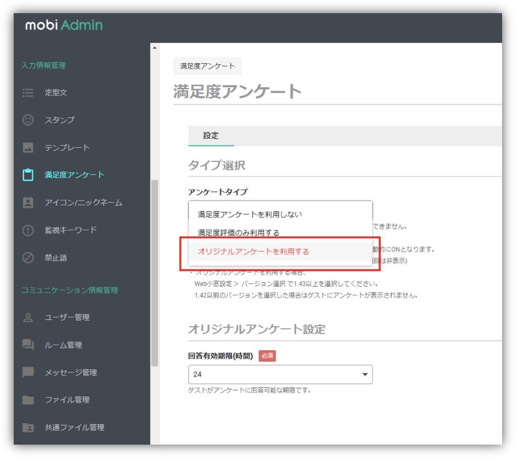Click the タイプ選択 heading
This screenshot has height=460, width=518.
point(217,165)
